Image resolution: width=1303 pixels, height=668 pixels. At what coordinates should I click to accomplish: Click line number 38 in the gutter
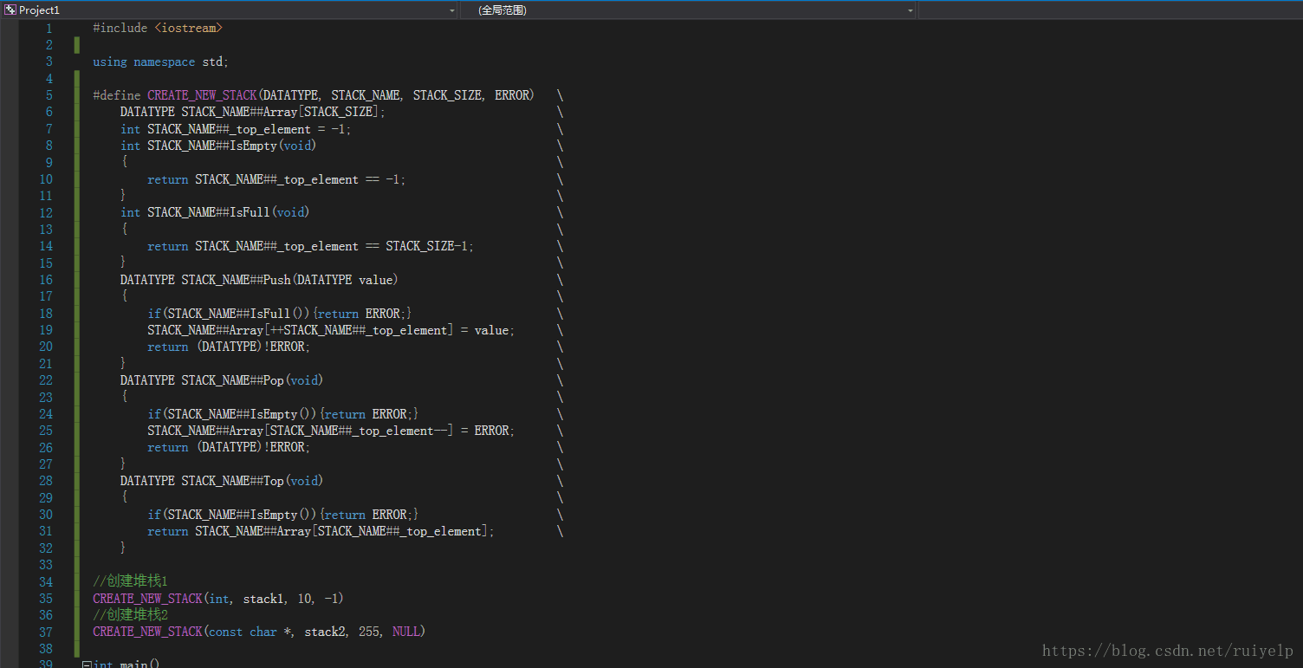46,649
